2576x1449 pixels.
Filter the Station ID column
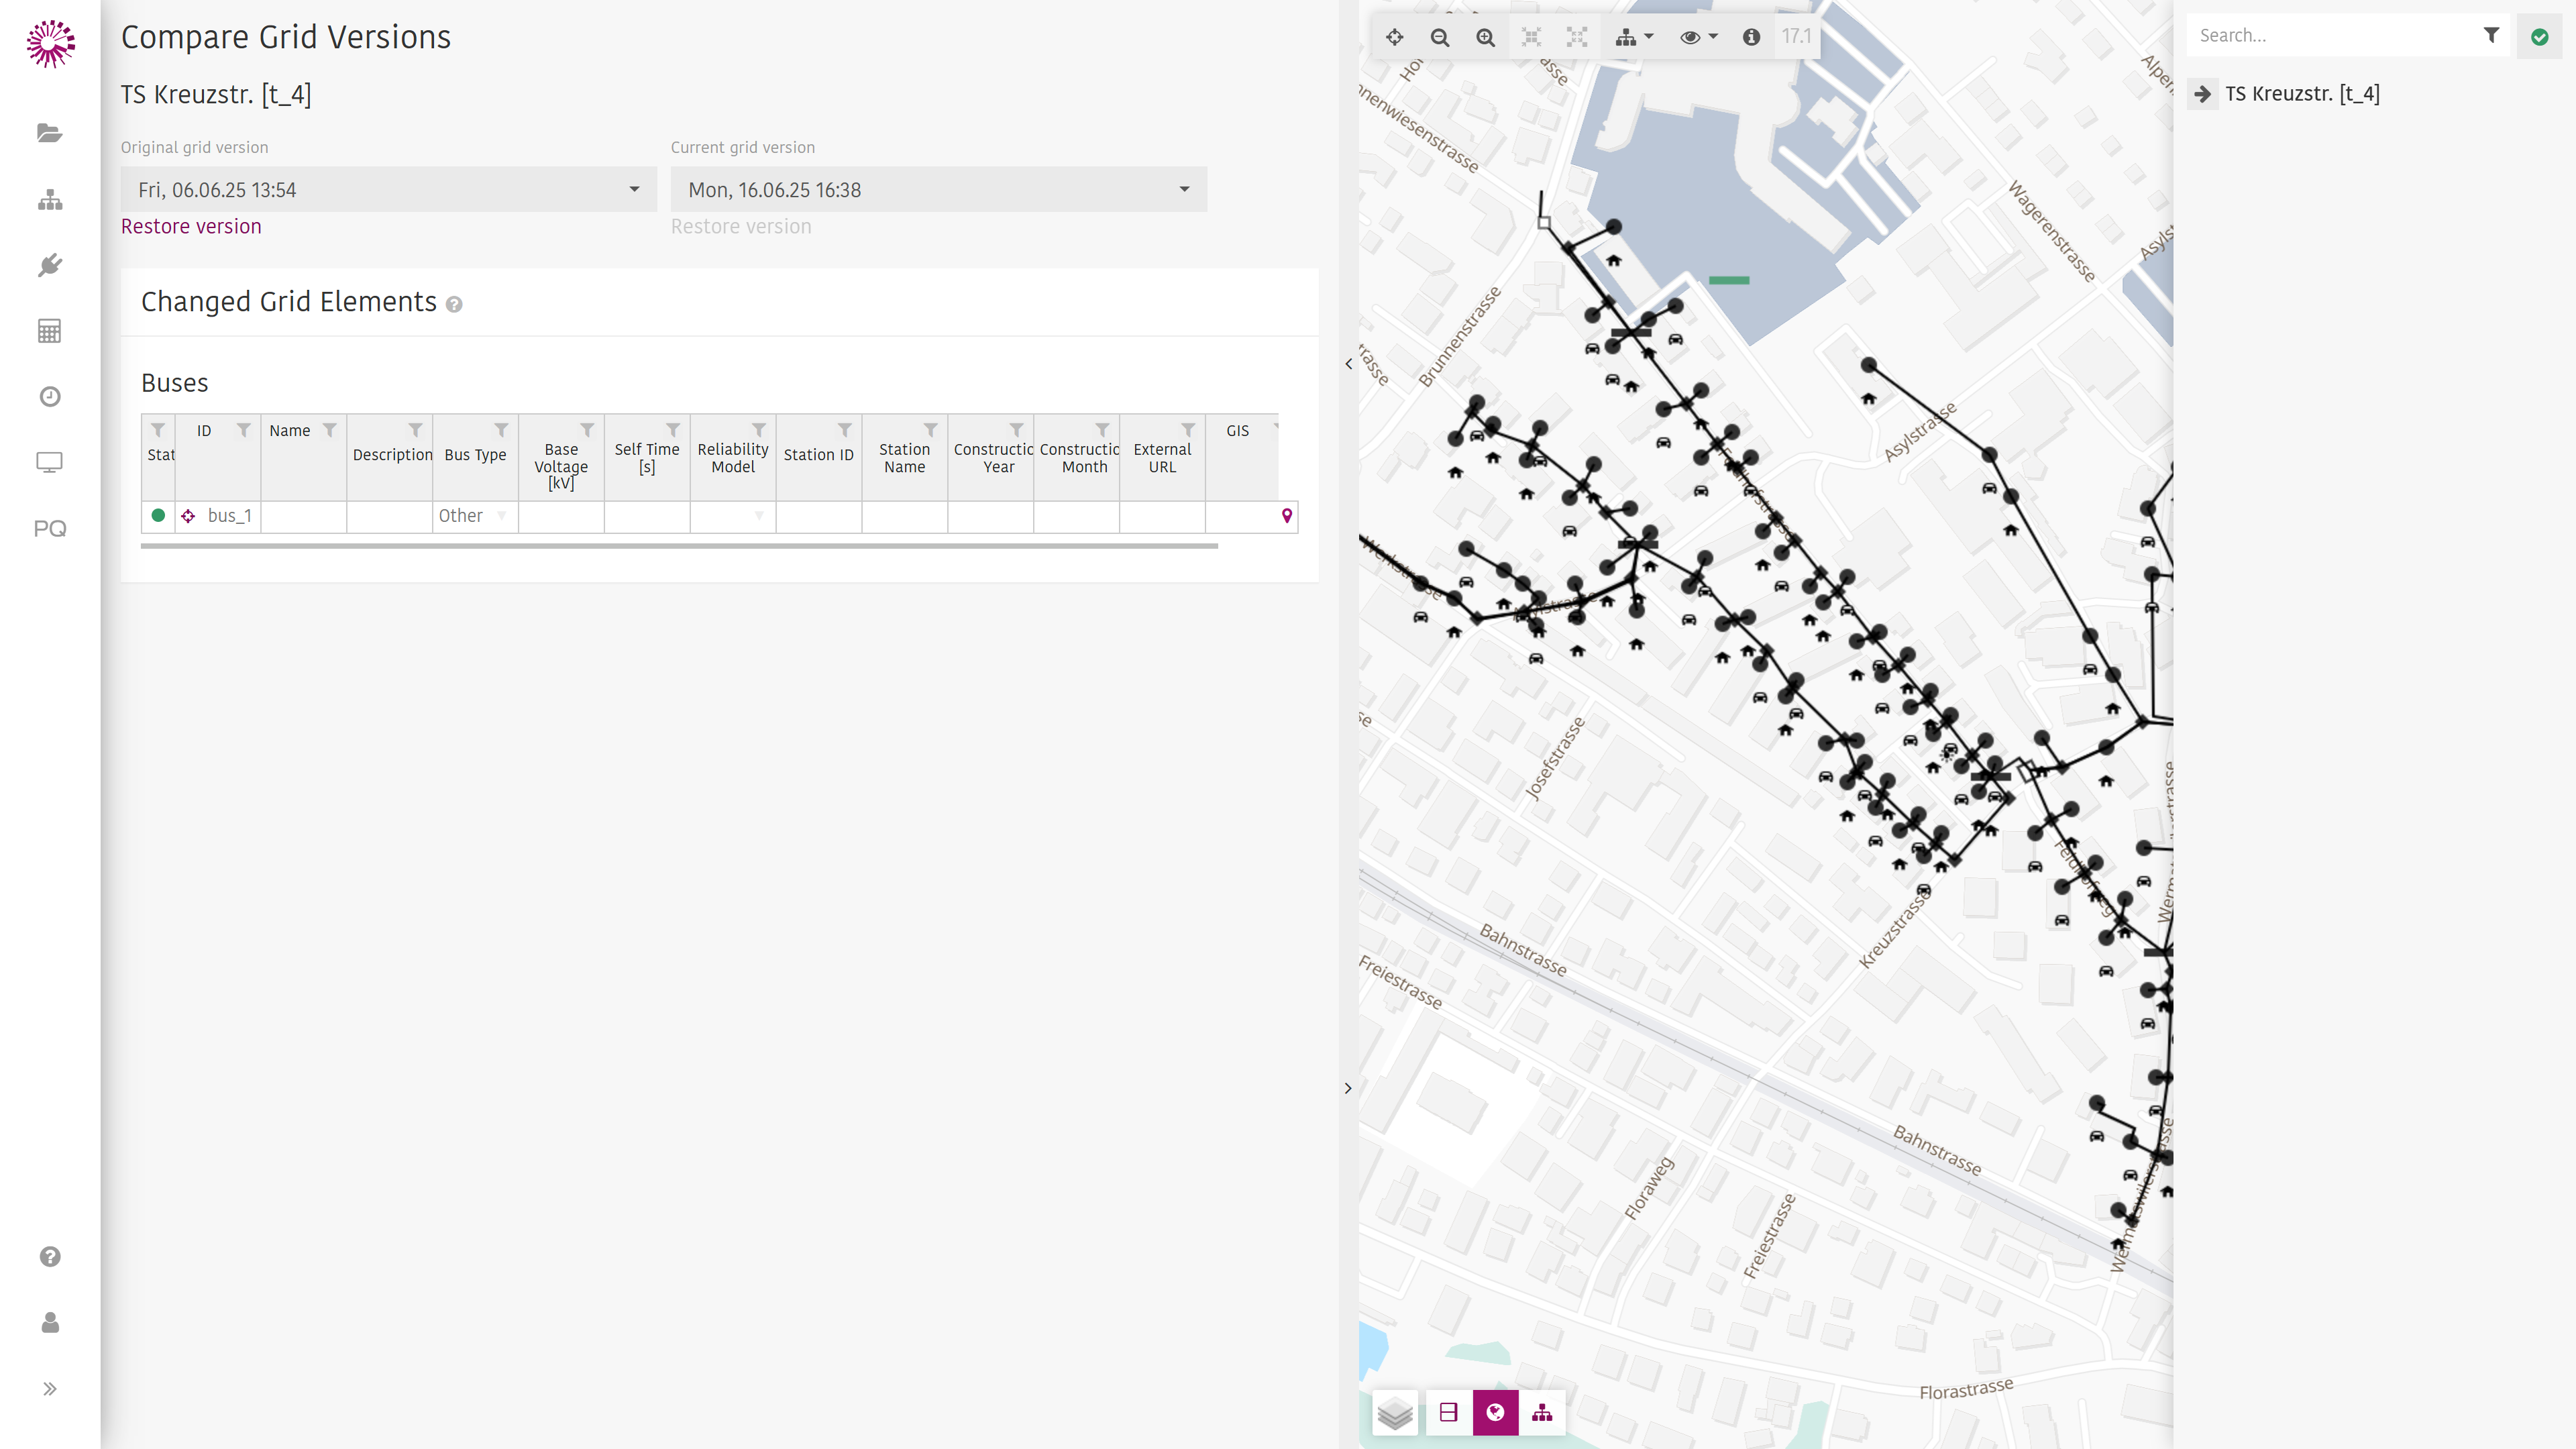point(845,430)
